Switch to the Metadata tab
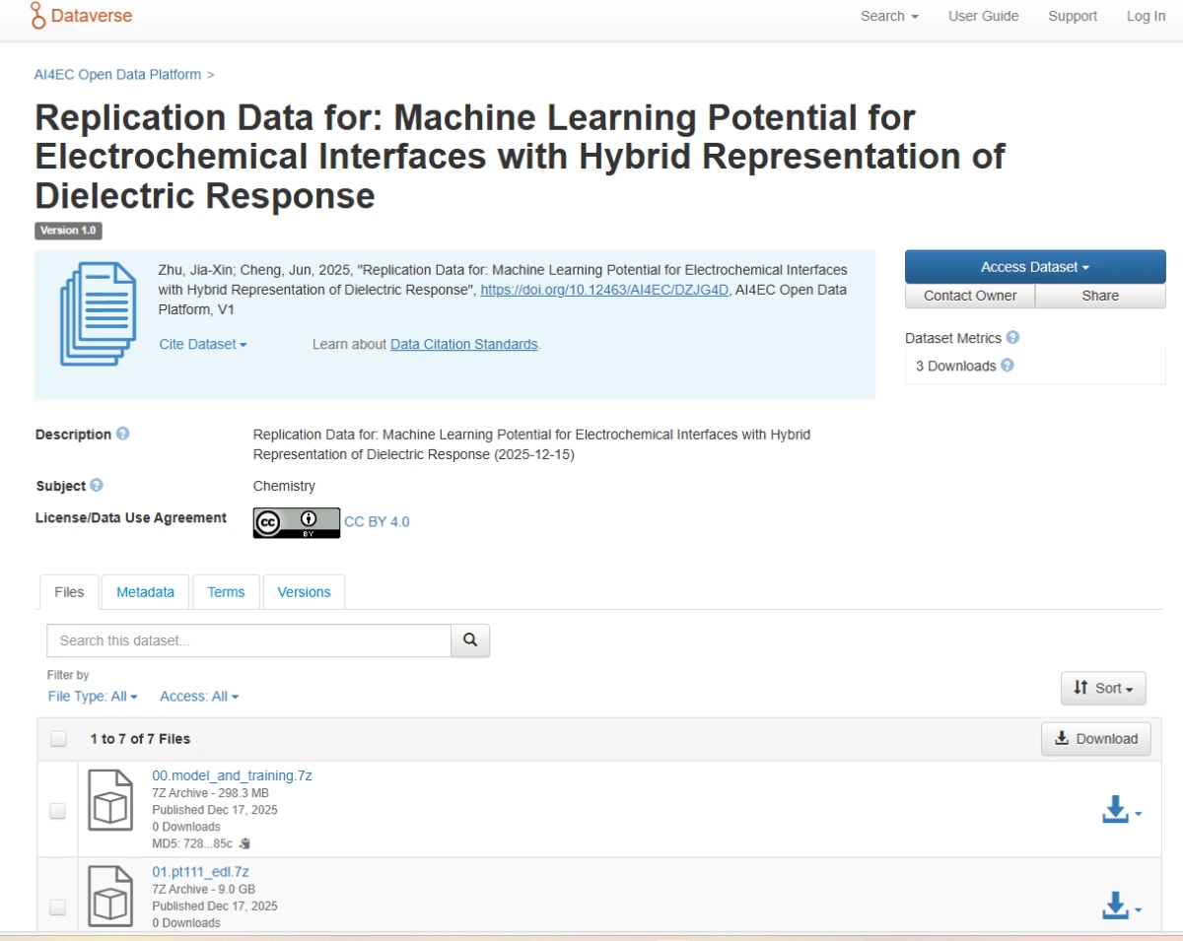 pyautogui.click(x=145, y=592)
